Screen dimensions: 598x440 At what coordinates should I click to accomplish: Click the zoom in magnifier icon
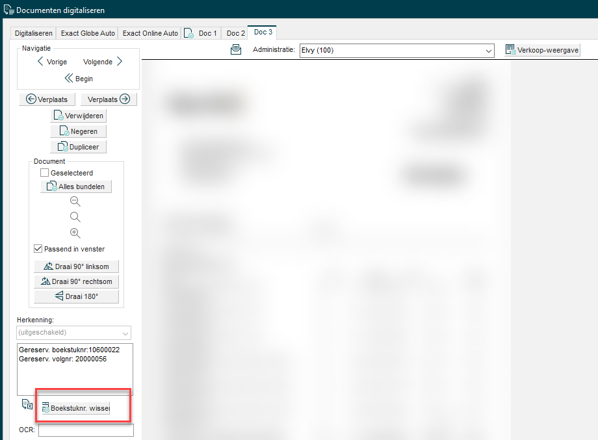pyautogui.click(x=75, y=233)
